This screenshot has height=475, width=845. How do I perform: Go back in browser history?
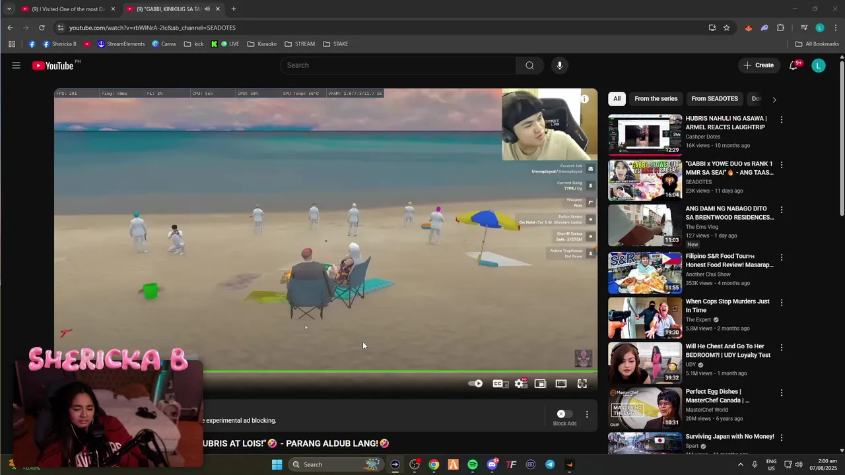pyautogui.click(x=10, y=28)
